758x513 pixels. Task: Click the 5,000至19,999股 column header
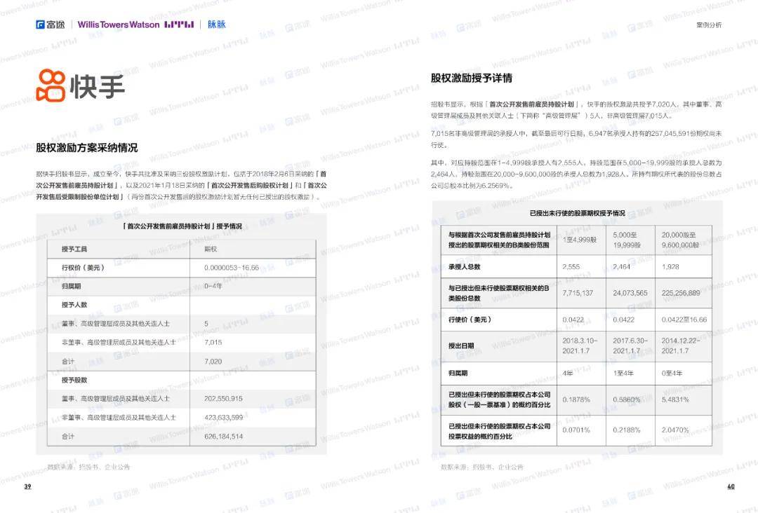pyautogui.click(x=627, y=240)
